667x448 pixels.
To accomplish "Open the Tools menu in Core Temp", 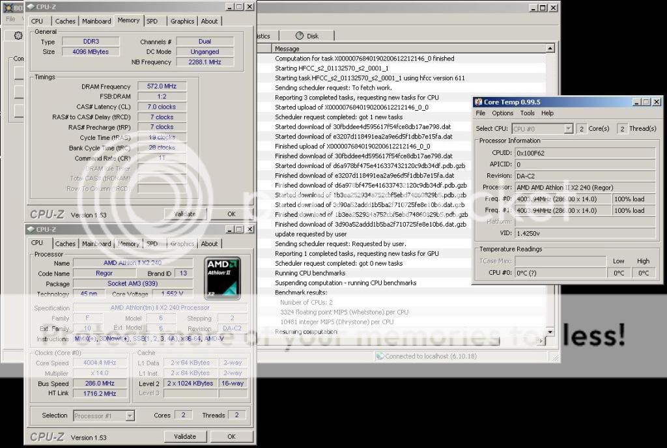I will point(527,113).
